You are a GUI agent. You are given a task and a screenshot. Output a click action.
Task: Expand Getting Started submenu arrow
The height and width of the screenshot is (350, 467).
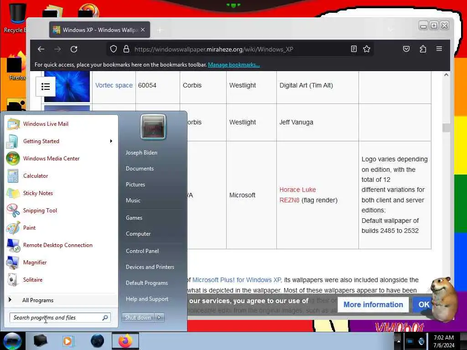(x=111, y=141)
